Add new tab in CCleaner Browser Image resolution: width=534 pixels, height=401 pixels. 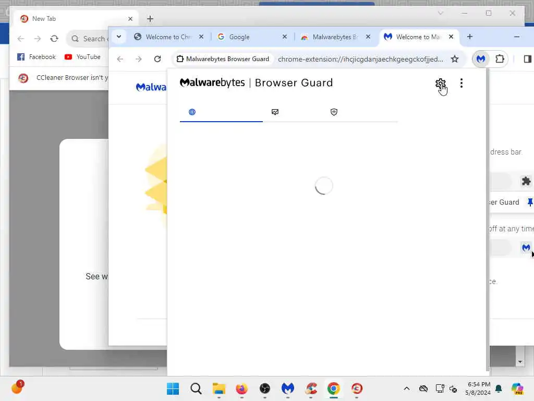pyautogui.click(x=150, y=19)
